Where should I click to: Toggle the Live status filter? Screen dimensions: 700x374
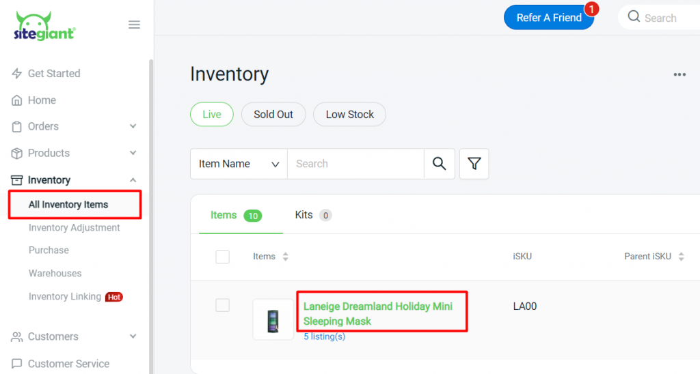tap(211, 115)
